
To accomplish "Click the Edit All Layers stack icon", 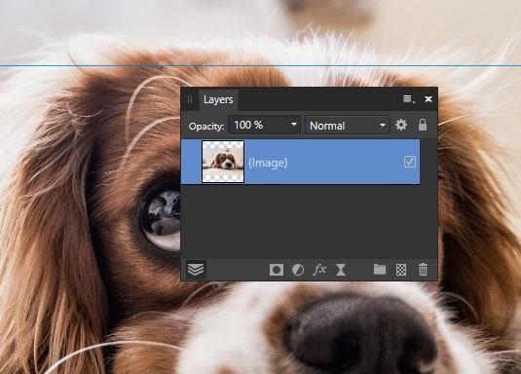I will coord(196,269).
